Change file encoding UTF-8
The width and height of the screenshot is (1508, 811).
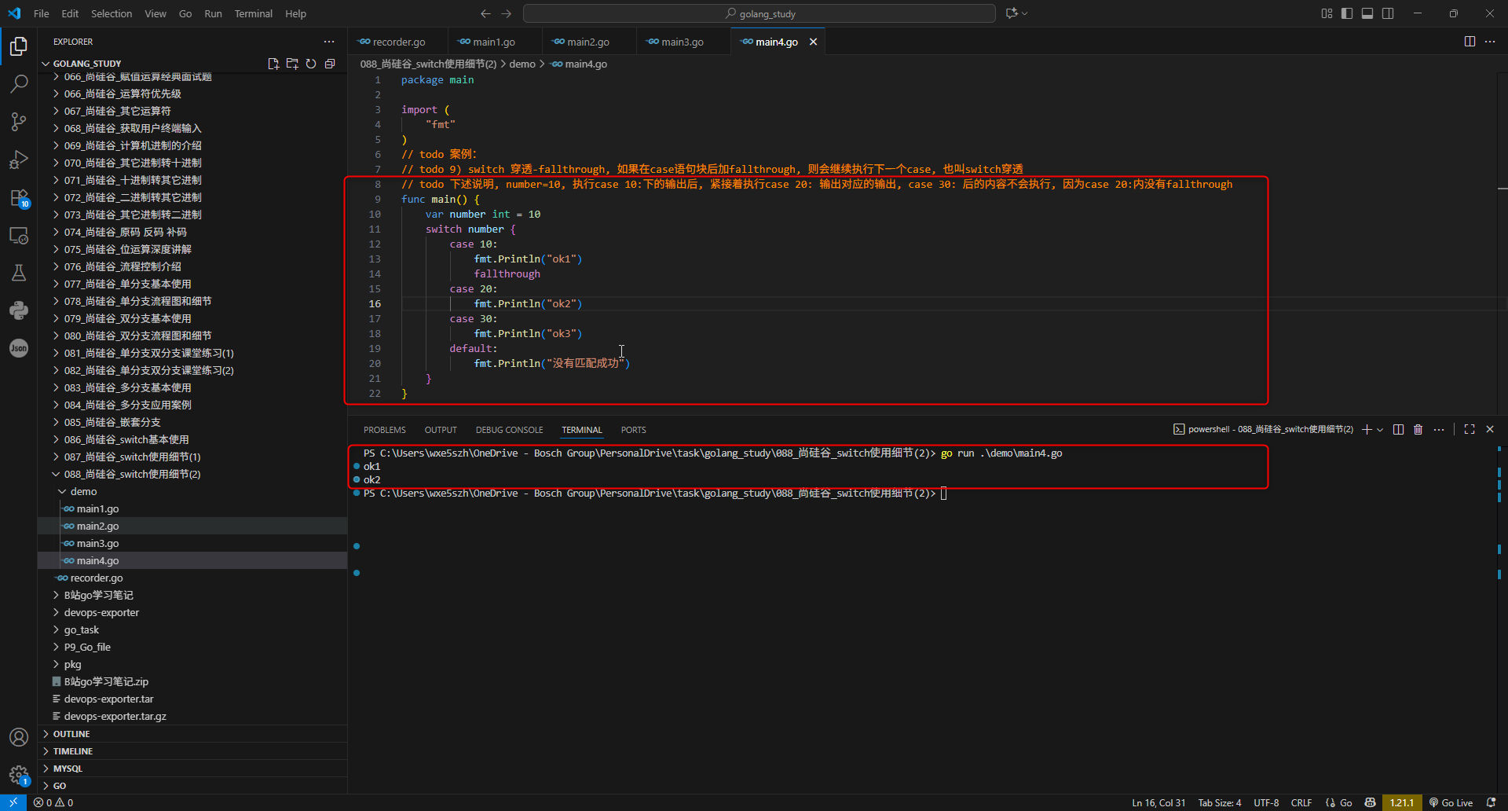[1266, 802]
